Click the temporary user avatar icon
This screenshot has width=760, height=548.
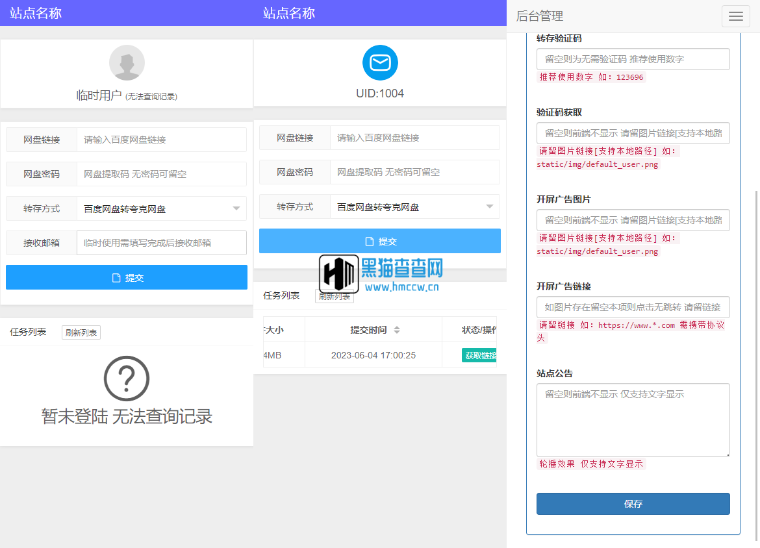coord(127,62)
